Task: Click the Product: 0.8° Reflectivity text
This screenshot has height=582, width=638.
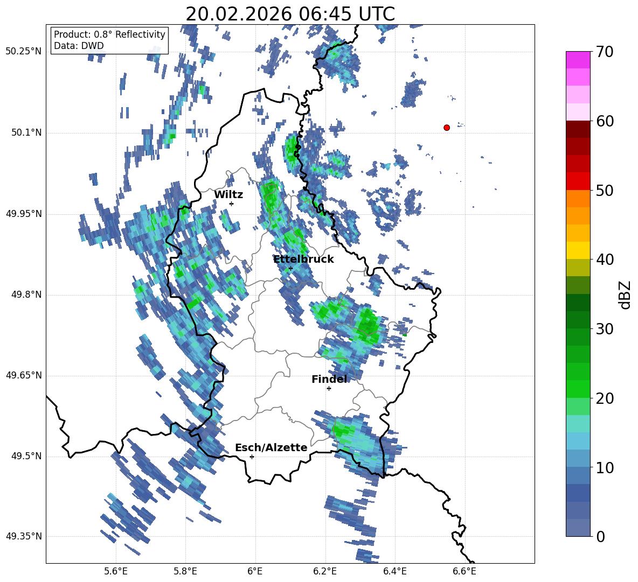Action: pyautogui.click(x=109, y=34)
